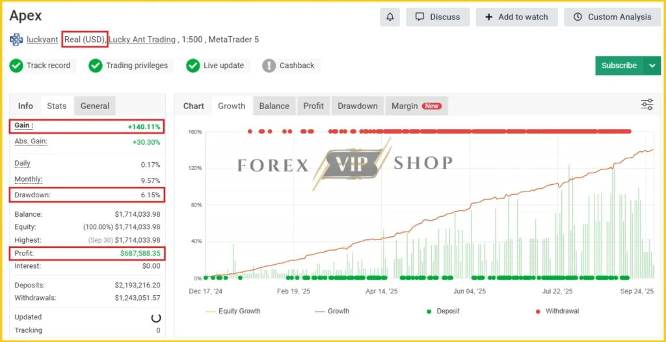Image resolution: width=666 pixels, height=342 pixels.
Task: Click the 6.15% drawdown value
Action: [x=151, y=195]
